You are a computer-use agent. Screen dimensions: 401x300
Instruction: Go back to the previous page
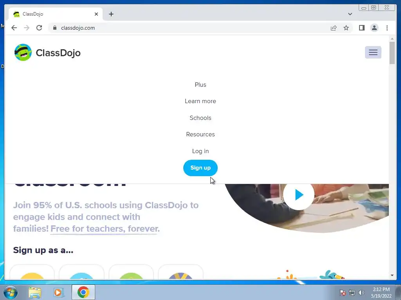pyautogui.click(x=14, y=28)
